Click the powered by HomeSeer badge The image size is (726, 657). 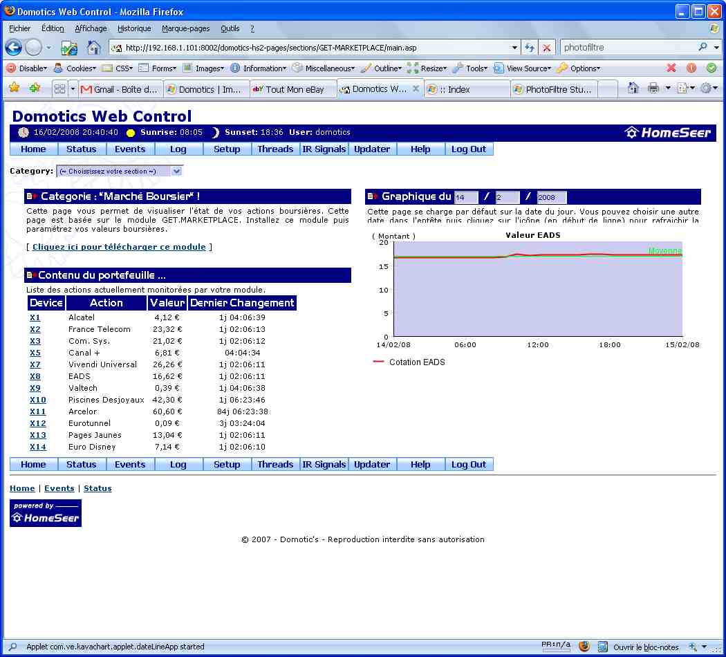pos(46,513)
